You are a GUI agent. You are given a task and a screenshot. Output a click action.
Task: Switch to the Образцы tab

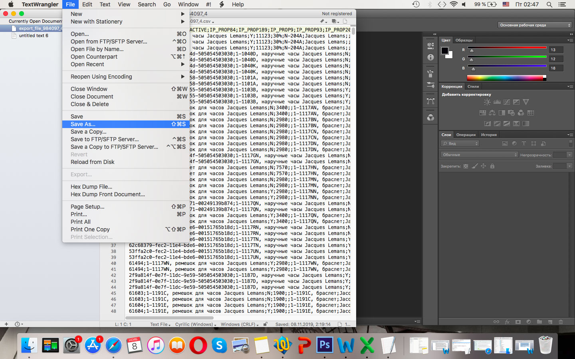coord(464,40)
